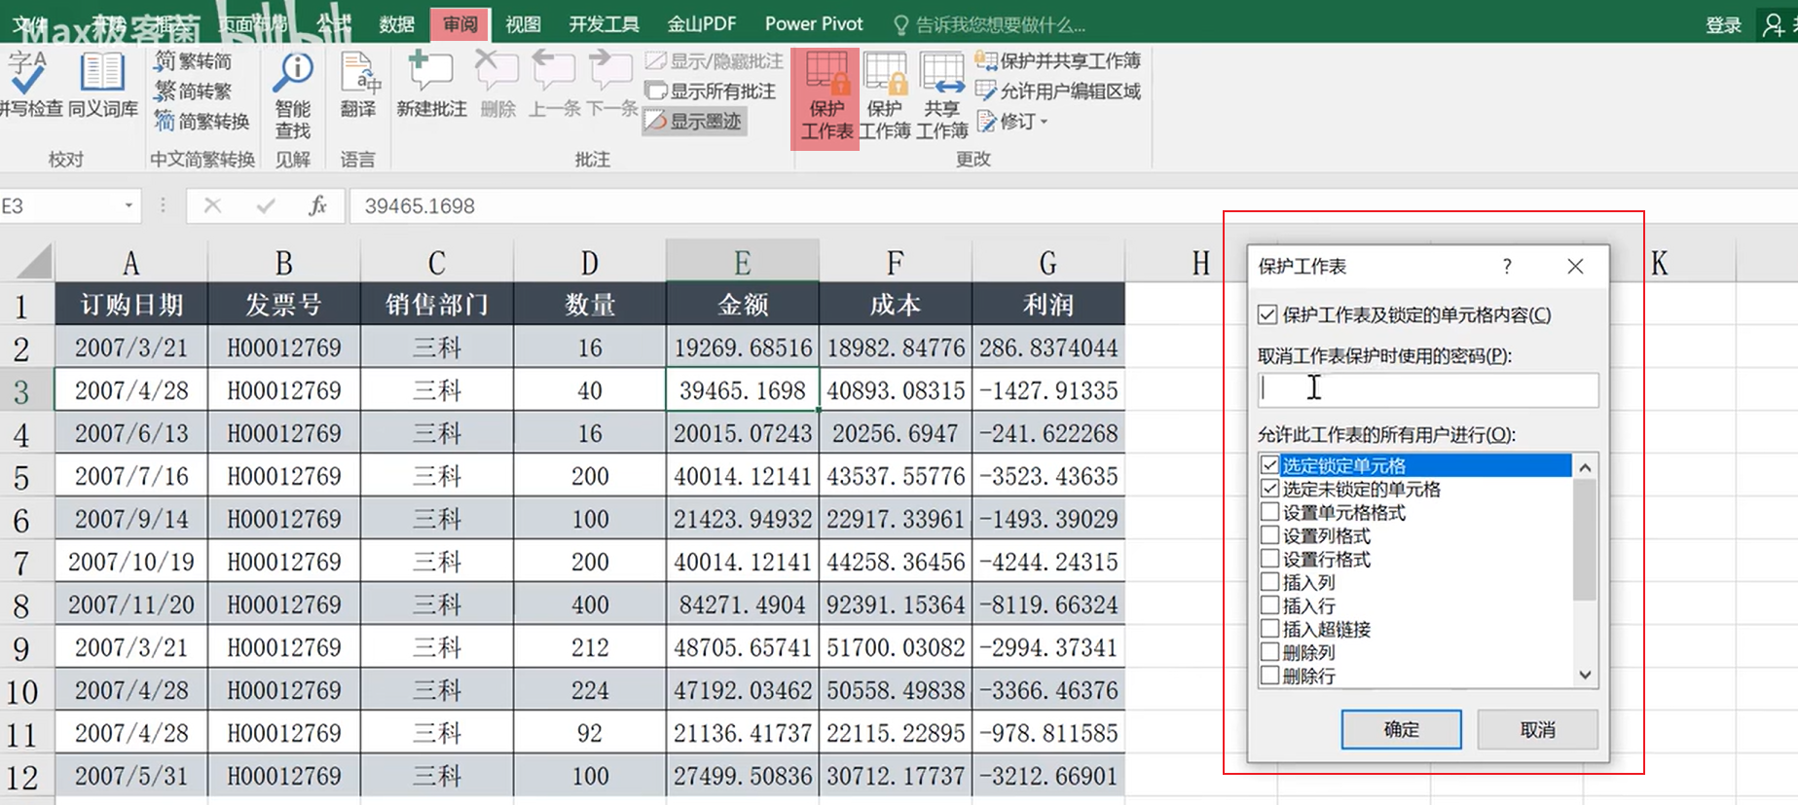Expand the Name Box dropdown arrow
The width and height of the screenshot is (1798, 805).
(128, 205)
